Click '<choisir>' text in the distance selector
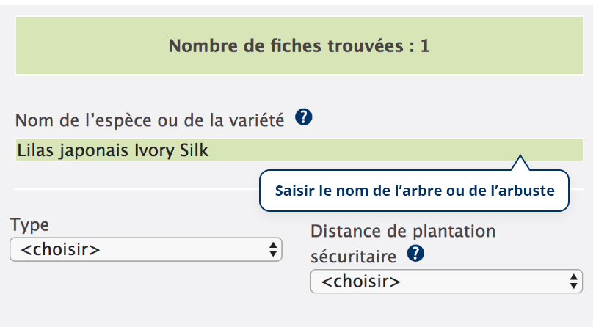The height and width of the screenshot is (327, 596). point(361,281)
